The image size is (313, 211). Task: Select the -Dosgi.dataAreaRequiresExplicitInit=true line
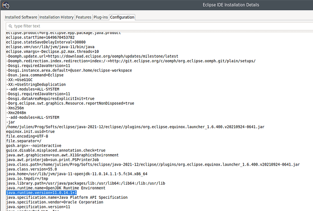(50, 99)
